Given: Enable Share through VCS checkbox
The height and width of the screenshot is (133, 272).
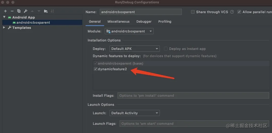Looking at the screenshot, I should 193,12.
